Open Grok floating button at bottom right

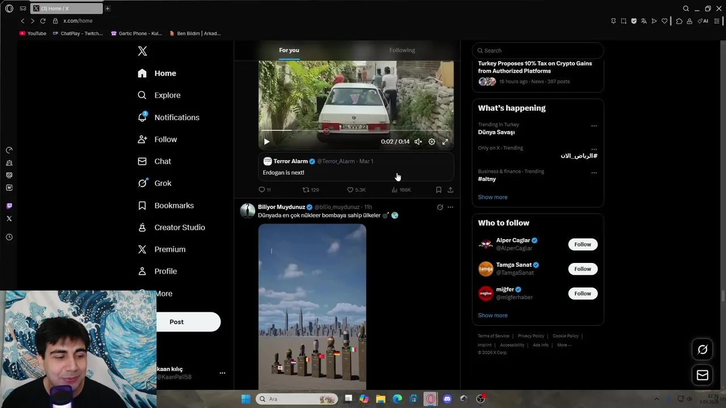702,350
